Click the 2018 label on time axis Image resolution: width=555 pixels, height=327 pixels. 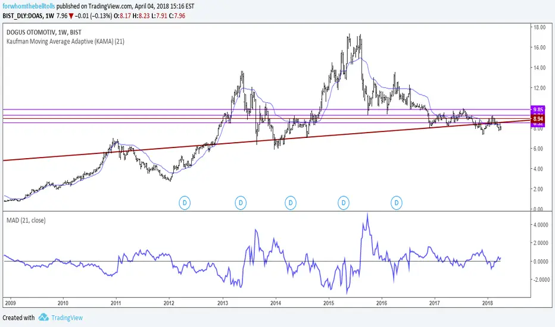tap(487, 303)
